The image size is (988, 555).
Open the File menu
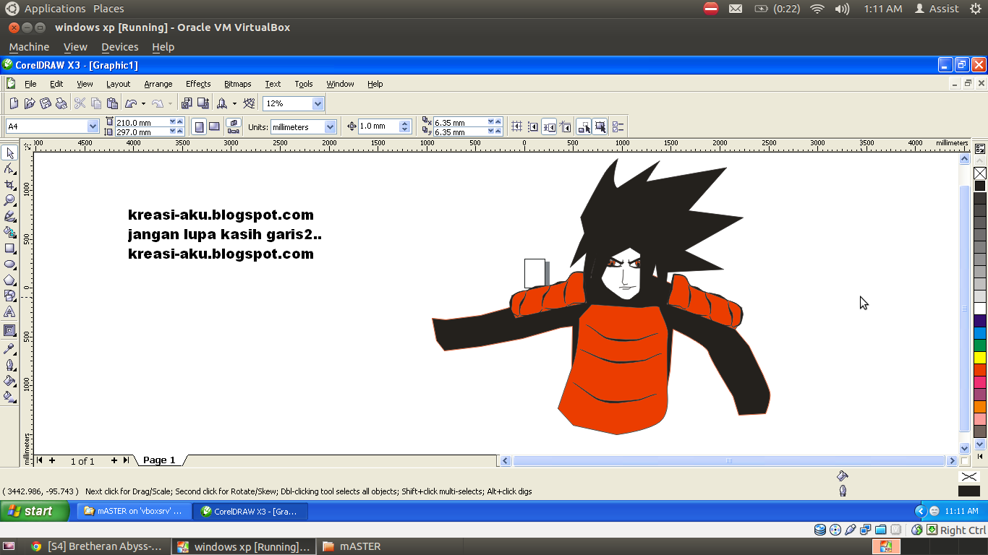tap(30, 84)
